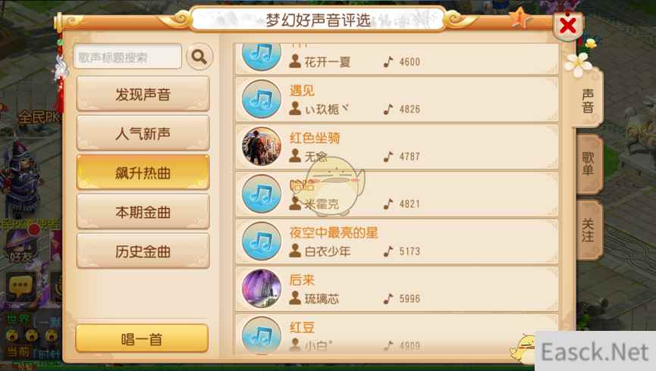
Task: Open the 历史金曲 list
Action: coord(143,251)
